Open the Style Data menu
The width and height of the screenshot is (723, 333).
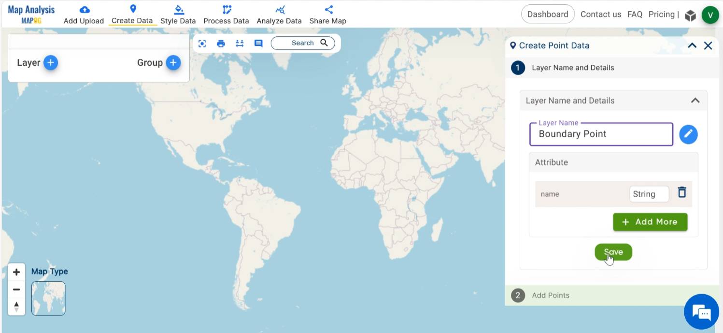coord(178,15)
